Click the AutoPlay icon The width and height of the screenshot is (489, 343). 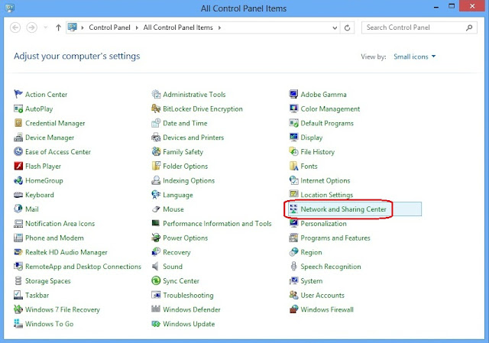click(x=18, y=108)
